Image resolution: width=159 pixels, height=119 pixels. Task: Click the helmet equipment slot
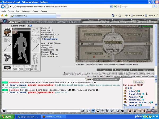tap(7, 32)
